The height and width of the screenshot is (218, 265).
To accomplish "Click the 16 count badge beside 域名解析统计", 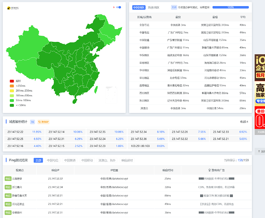I will coord(33,122).
